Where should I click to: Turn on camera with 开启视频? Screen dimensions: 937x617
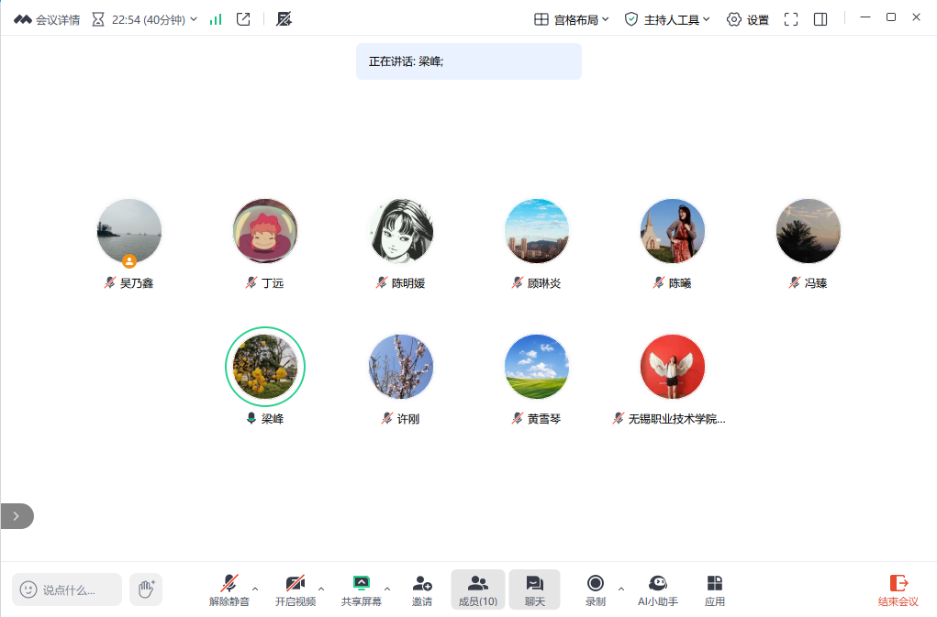tap(295, 589)
